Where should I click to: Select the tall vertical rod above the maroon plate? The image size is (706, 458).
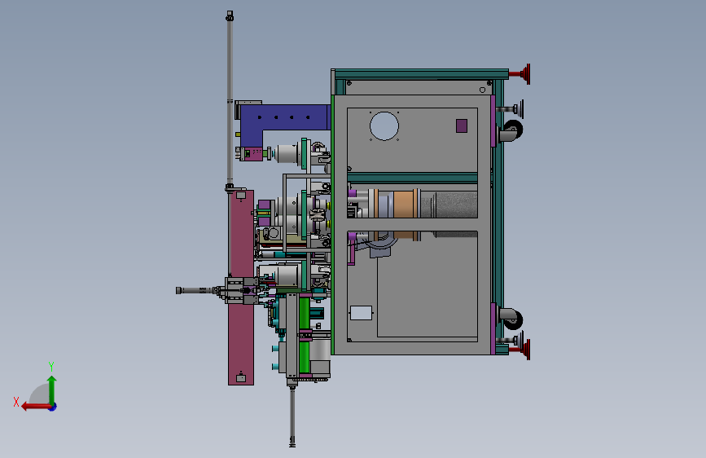[230, 100]
